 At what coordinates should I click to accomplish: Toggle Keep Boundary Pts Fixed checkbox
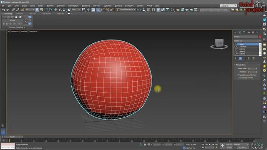[238, 75]
